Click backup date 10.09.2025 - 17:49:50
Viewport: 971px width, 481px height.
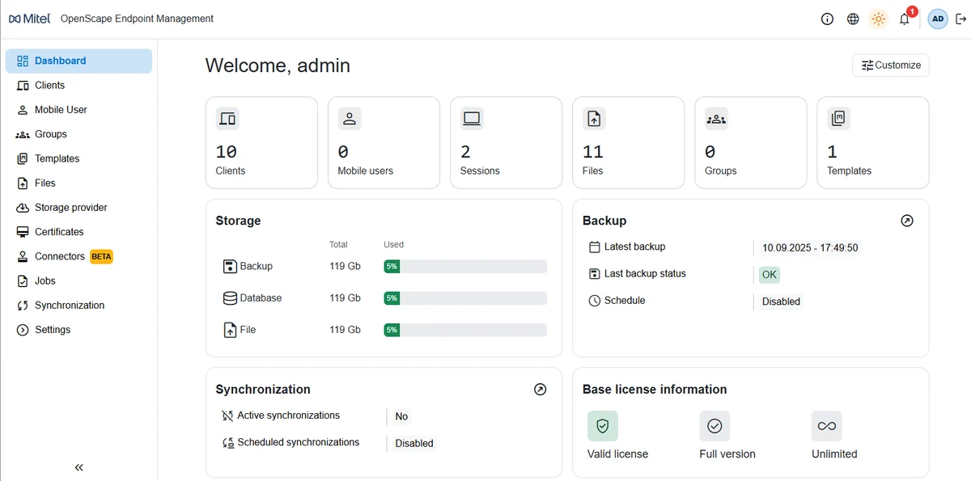810,248
